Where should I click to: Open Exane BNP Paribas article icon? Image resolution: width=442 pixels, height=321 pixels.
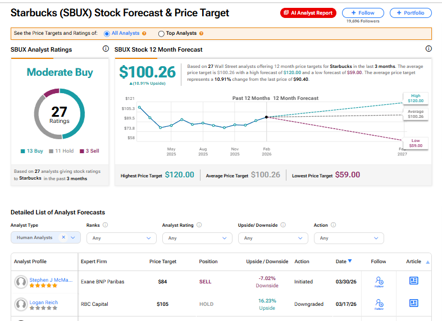(414, 281)
